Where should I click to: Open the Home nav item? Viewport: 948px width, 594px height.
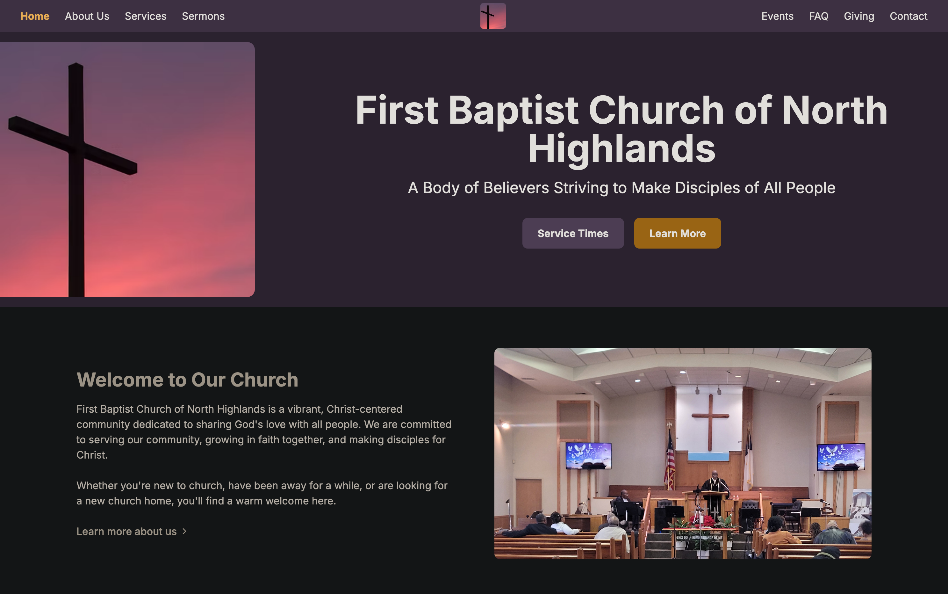35,16
